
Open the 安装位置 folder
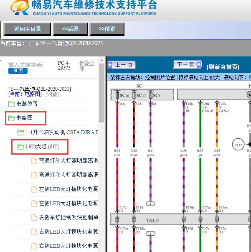[27, 104]
